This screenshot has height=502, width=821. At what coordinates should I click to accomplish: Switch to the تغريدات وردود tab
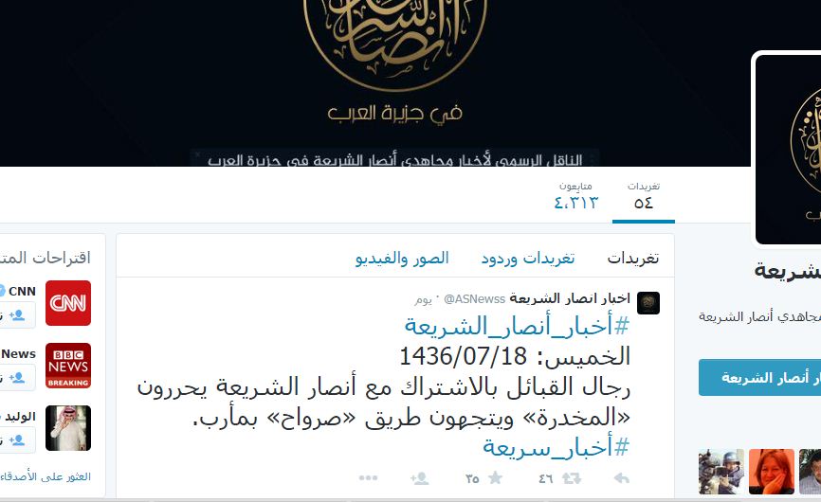pos(528,259)
